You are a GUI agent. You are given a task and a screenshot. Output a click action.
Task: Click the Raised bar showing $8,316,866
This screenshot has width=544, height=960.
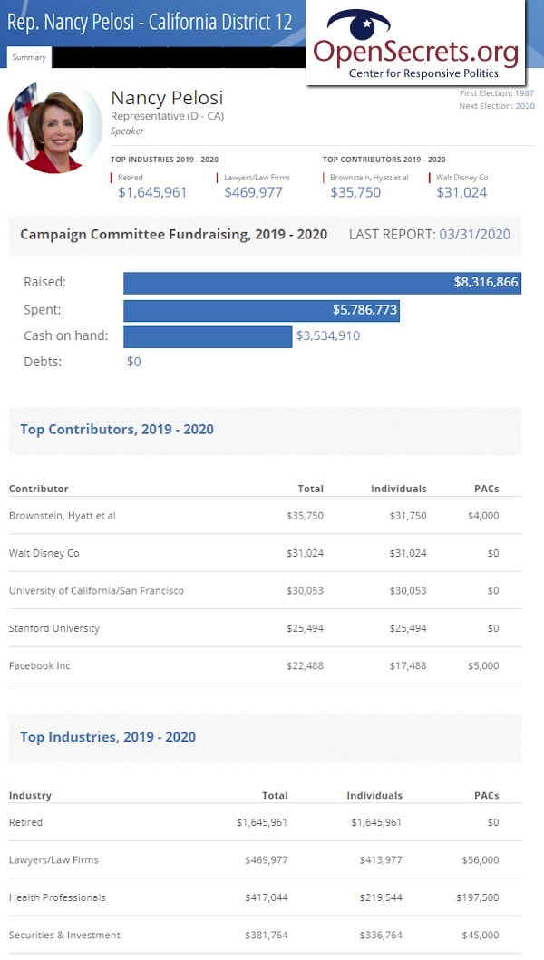coord(322,282)
